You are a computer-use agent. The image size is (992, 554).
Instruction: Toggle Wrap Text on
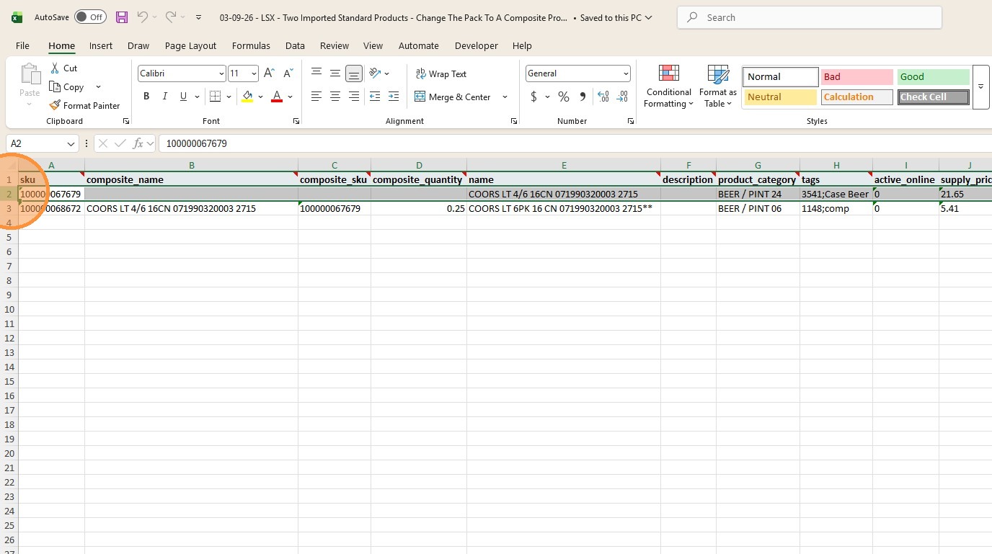point(441,73)
